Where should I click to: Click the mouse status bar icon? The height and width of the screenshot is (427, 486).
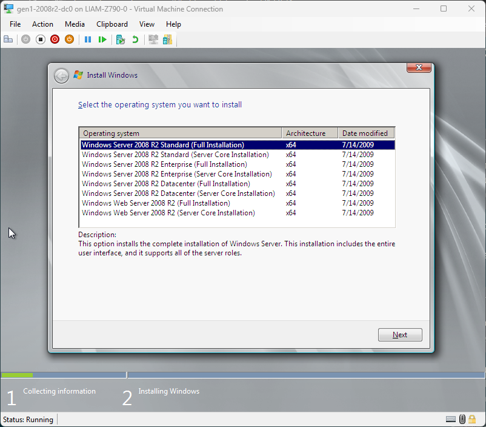pos(462,419)
